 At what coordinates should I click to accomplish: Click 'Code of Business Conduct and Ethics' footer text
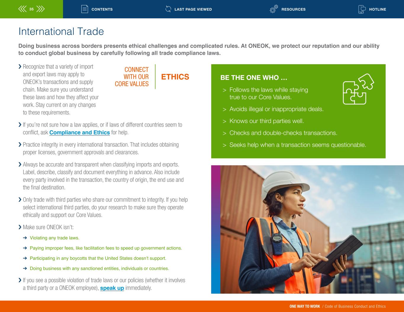coord(355,306)
